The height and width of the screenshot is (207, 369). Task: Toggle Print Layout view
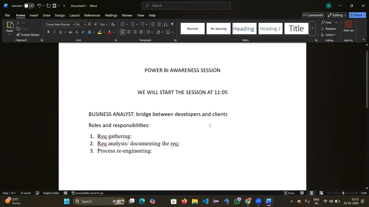312,193
